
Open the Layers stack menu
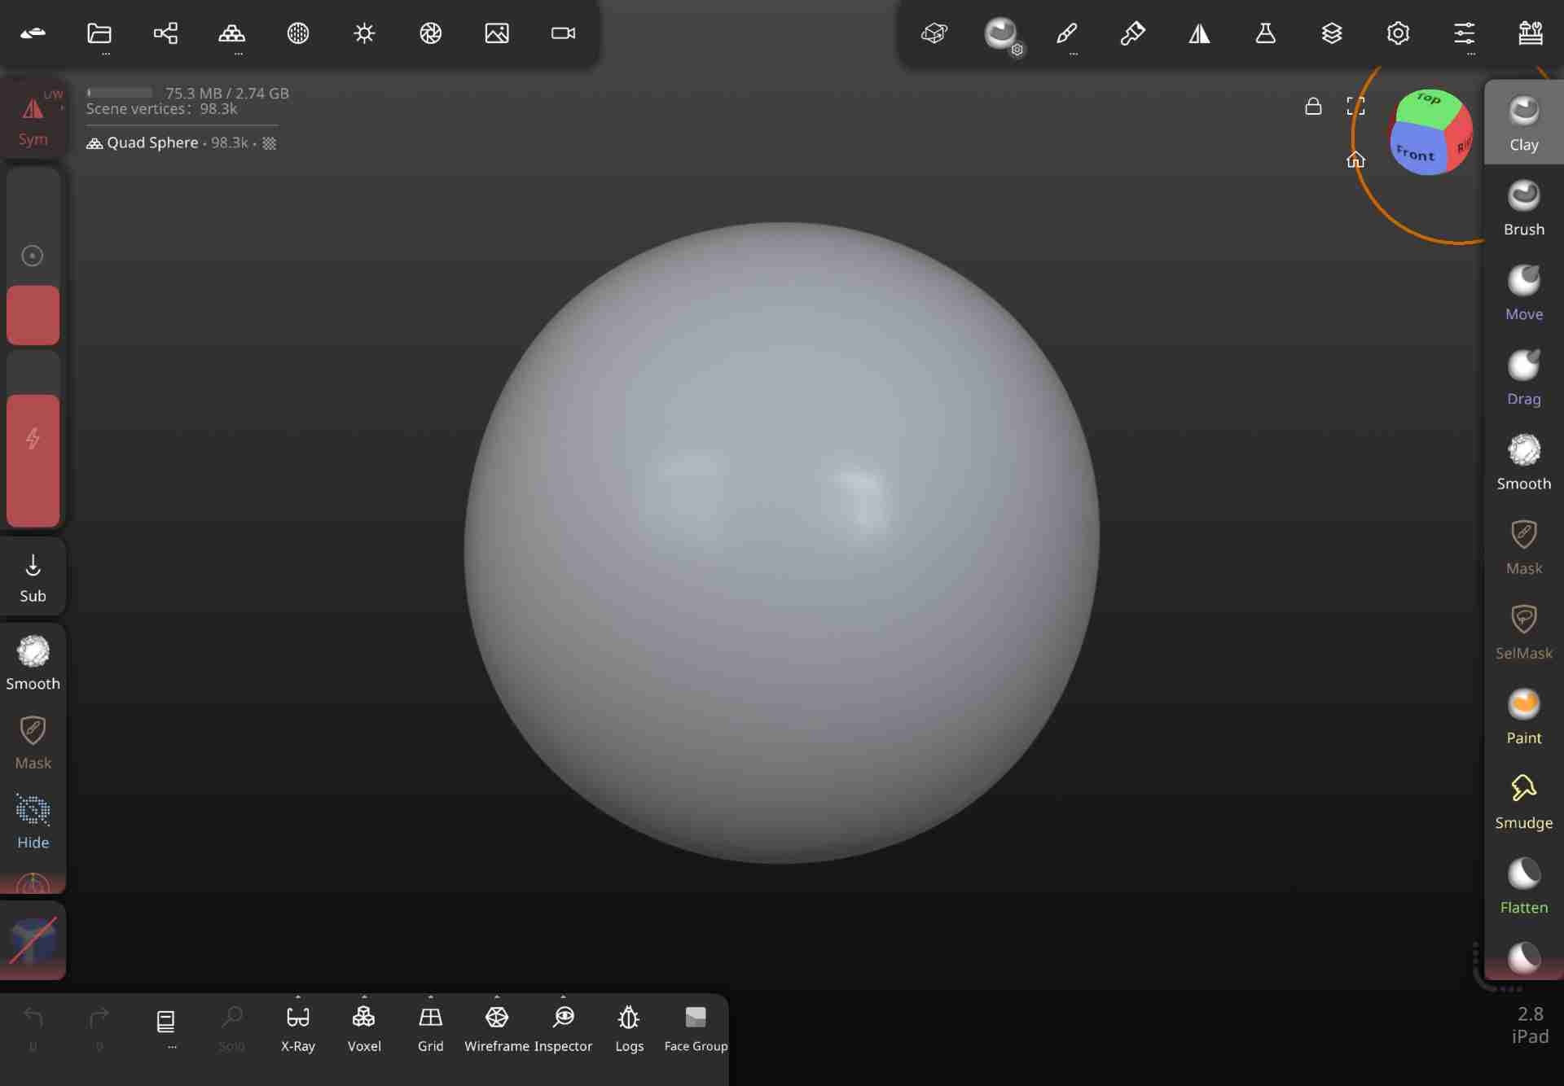click(1332, 33)
